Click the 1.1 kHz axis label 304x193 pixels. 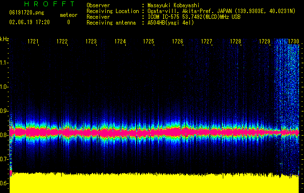pos(4,63)
